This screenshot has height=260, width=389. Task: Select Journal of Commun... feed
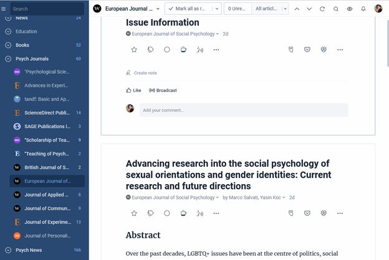[x=47, y=208]
